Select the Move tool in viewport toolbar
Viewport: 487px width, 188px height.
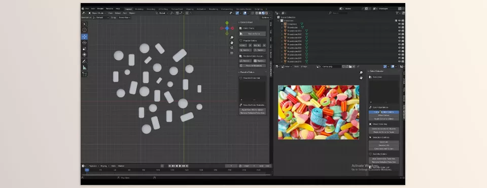coord(85,37)
